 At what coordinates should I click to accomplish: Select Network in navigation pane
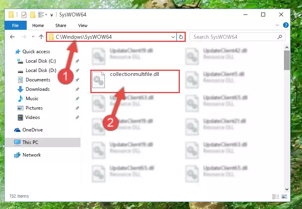pyautogui.click(x=31, y=155)
